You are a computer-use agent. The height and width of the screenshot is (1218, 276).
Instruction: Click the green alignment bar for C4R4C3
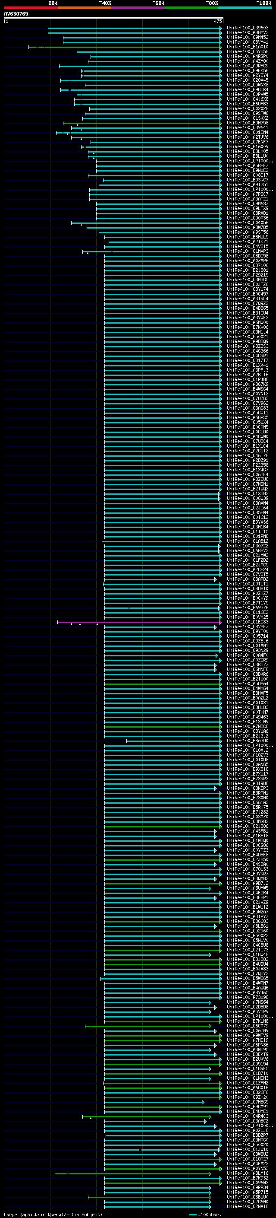point(147,1116)
